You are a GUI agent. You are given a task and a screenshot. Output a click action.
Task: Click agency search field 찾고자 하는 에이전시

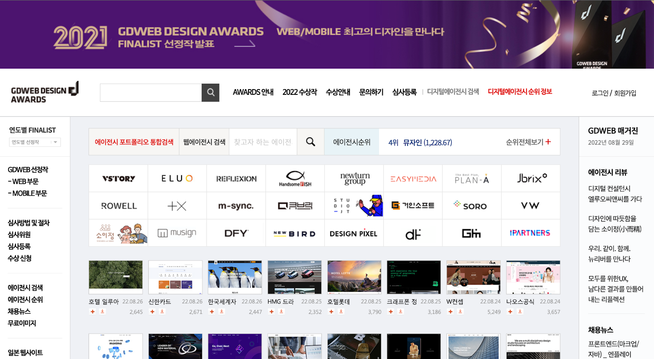pos(263,142)
